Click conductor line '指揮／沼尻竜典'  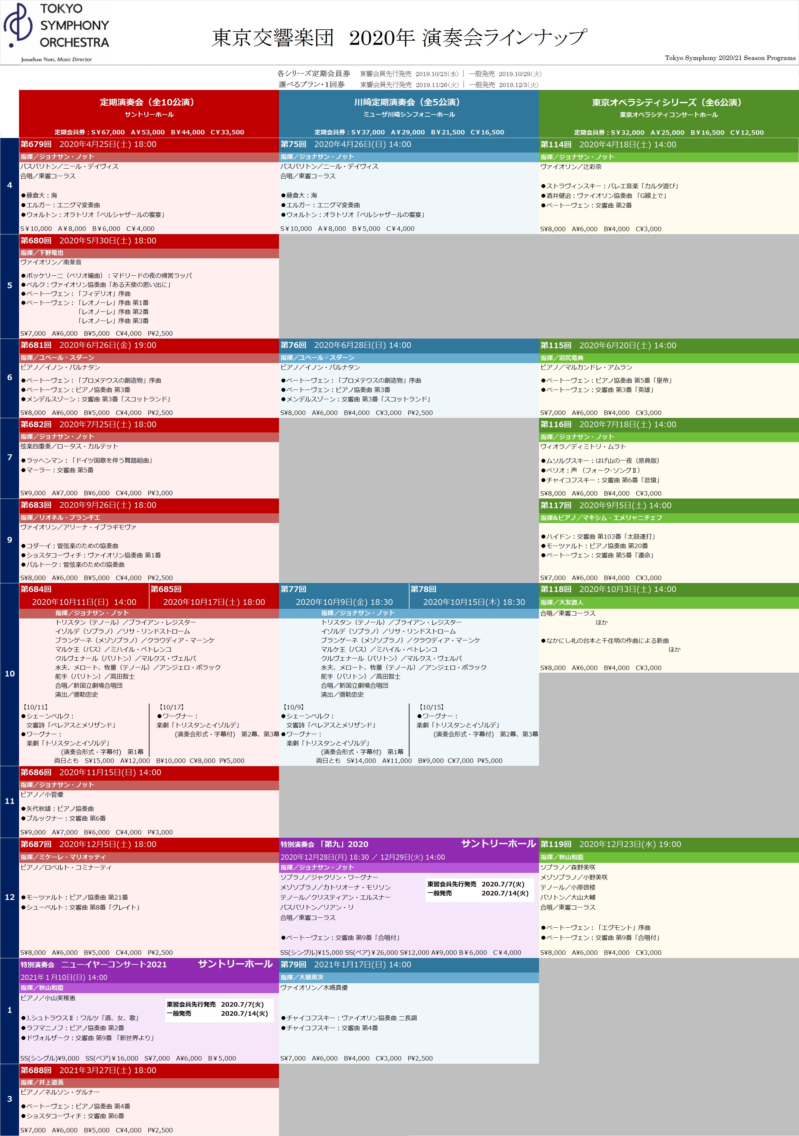point(669,358)
